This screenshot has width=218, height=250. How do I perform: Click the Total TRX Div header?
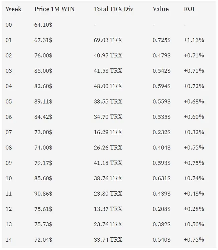pyautogui.click(x=113, y=9)
